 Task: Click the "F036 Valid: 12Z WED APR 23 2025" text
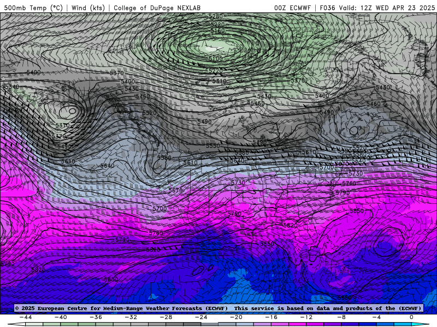(x=377, y=8)
